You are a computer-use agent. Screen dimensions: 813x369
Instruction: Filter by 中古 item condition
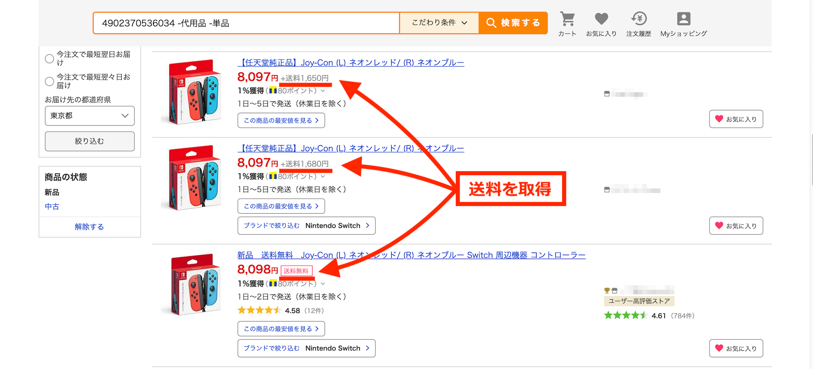tap(52, 206)
